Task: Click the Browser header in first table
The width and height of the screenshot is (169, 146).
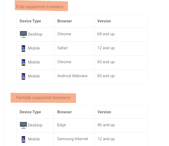Action: pyautogui.click(x=65, y=21)
